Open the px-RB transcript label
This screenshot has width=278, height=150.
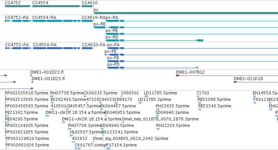[x=111, y=31]
